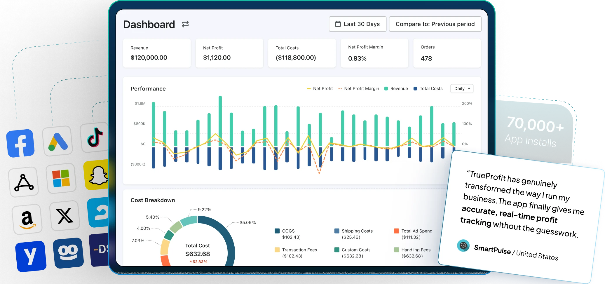
Task: Open the Daily interval dropdown
Action: tap(462, 88)
